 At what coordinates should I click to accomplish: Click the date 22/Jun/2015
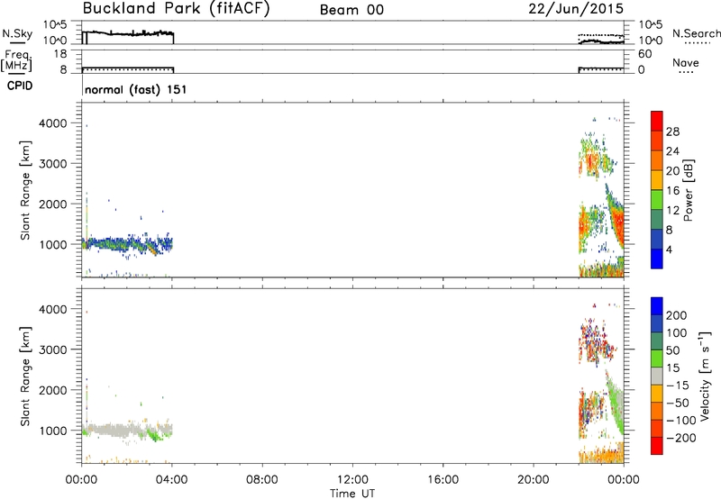pos(576,9)
